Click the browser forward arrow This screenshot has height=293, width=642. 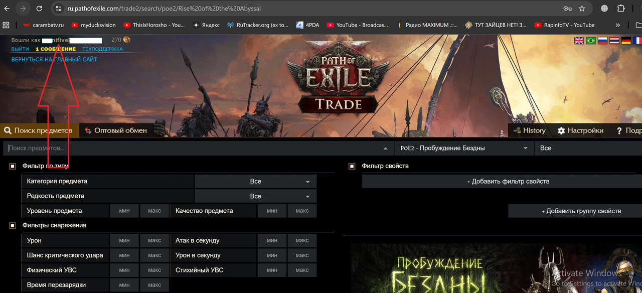coord(23,9)
